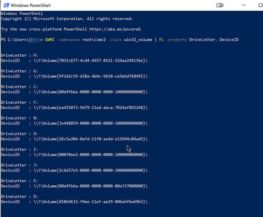Click the FL command word

pyautogui.click(x=161, y=39)
